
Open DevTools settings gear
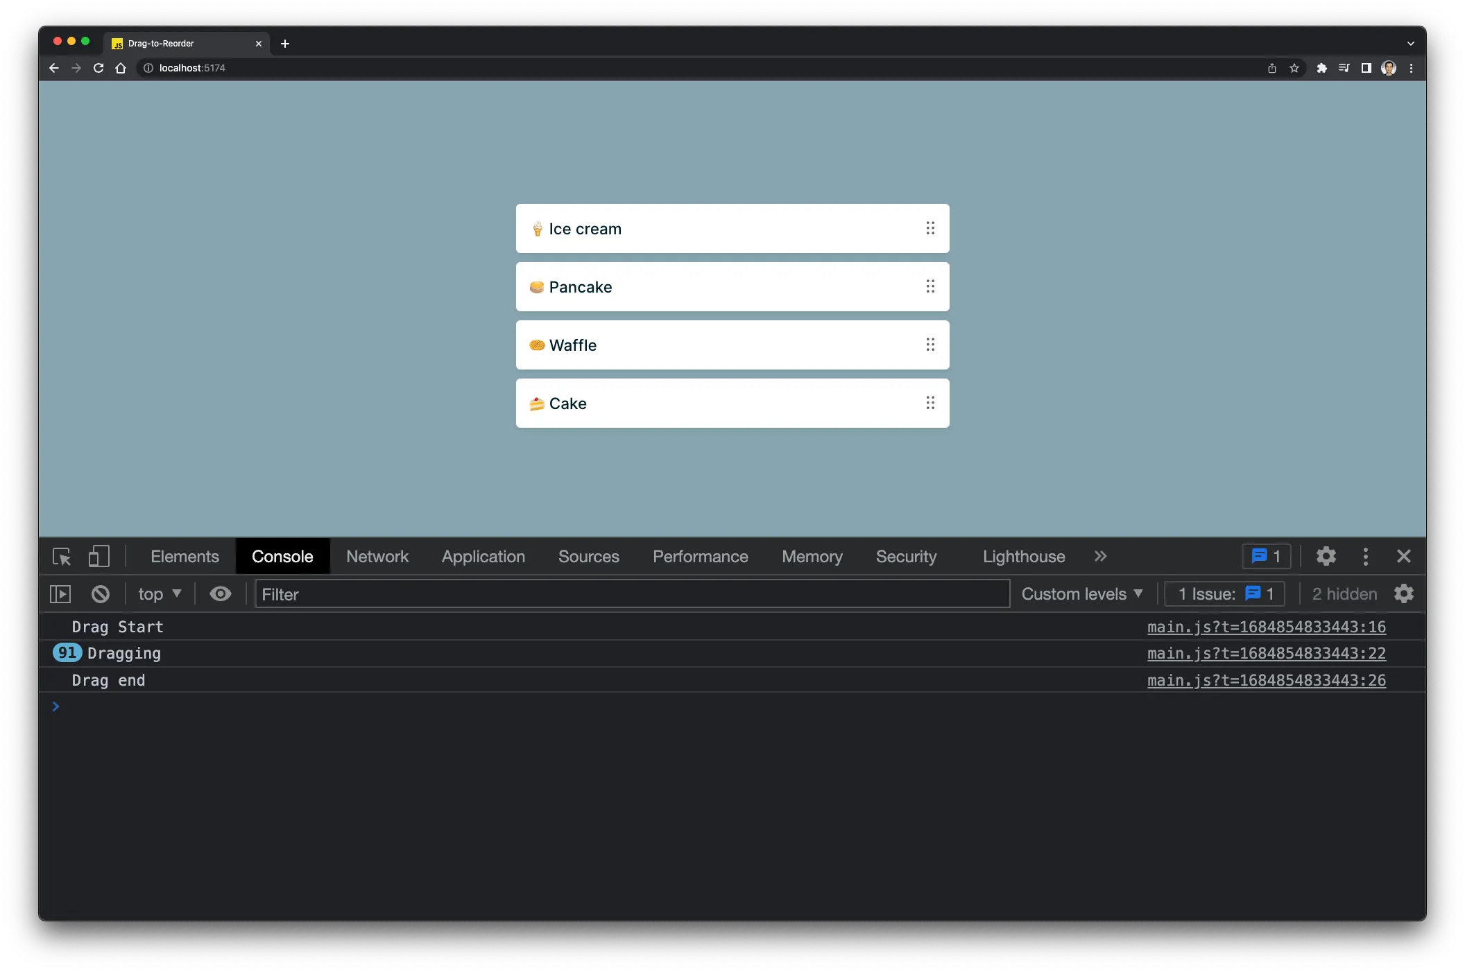[x=1326, y=557]
